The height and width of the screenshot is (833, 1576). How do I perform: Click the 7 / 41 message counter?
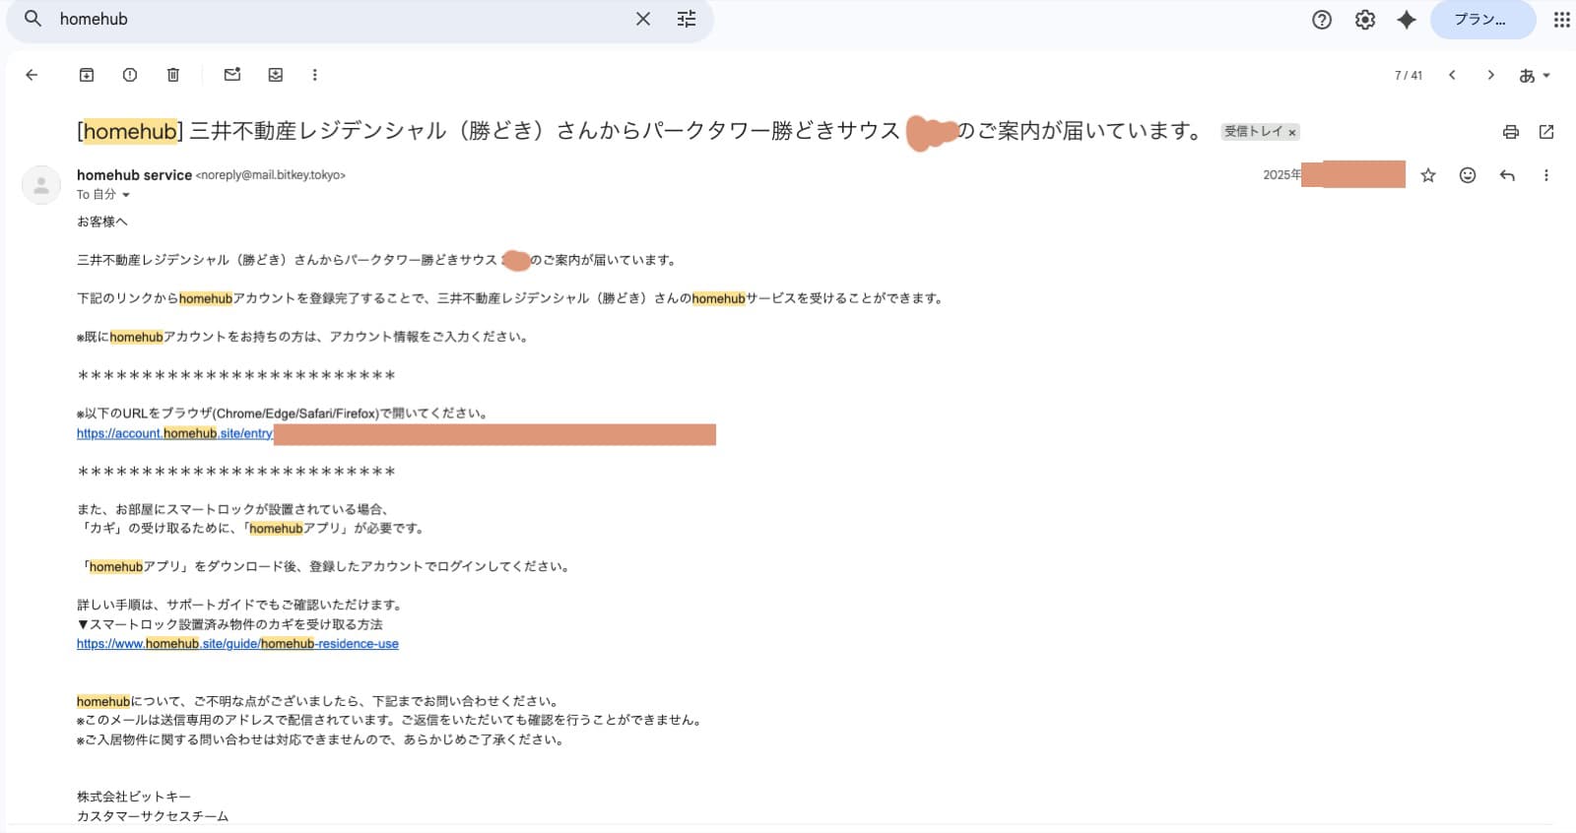pos(1409,76)
